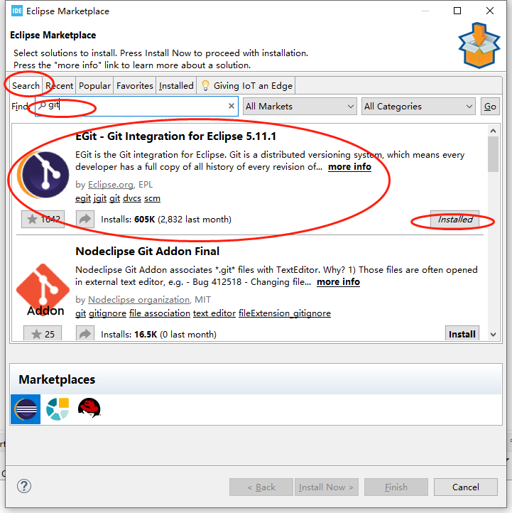This screenshot has height=513, width=512.
Task: Click the results list scroll down arrow
Action: (x=493, y=335)
